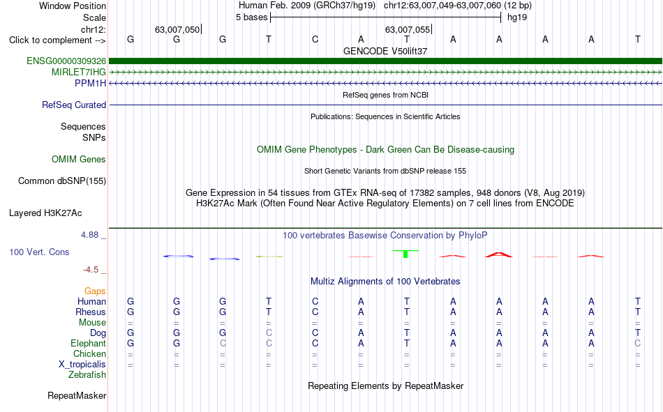
Task: Click 'Multiz Alignments of 100 Vertebrates' title
Action: point(385,282)
